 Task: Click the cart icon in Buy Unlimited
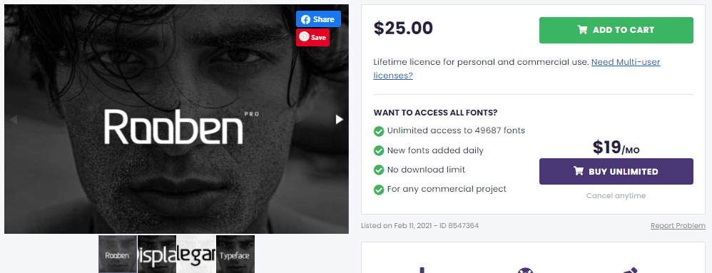[x=579, y=171]
